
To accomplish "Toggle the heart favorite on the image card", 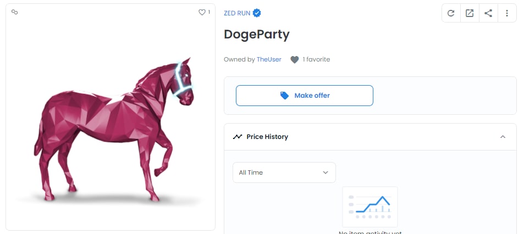I will 202,12.
